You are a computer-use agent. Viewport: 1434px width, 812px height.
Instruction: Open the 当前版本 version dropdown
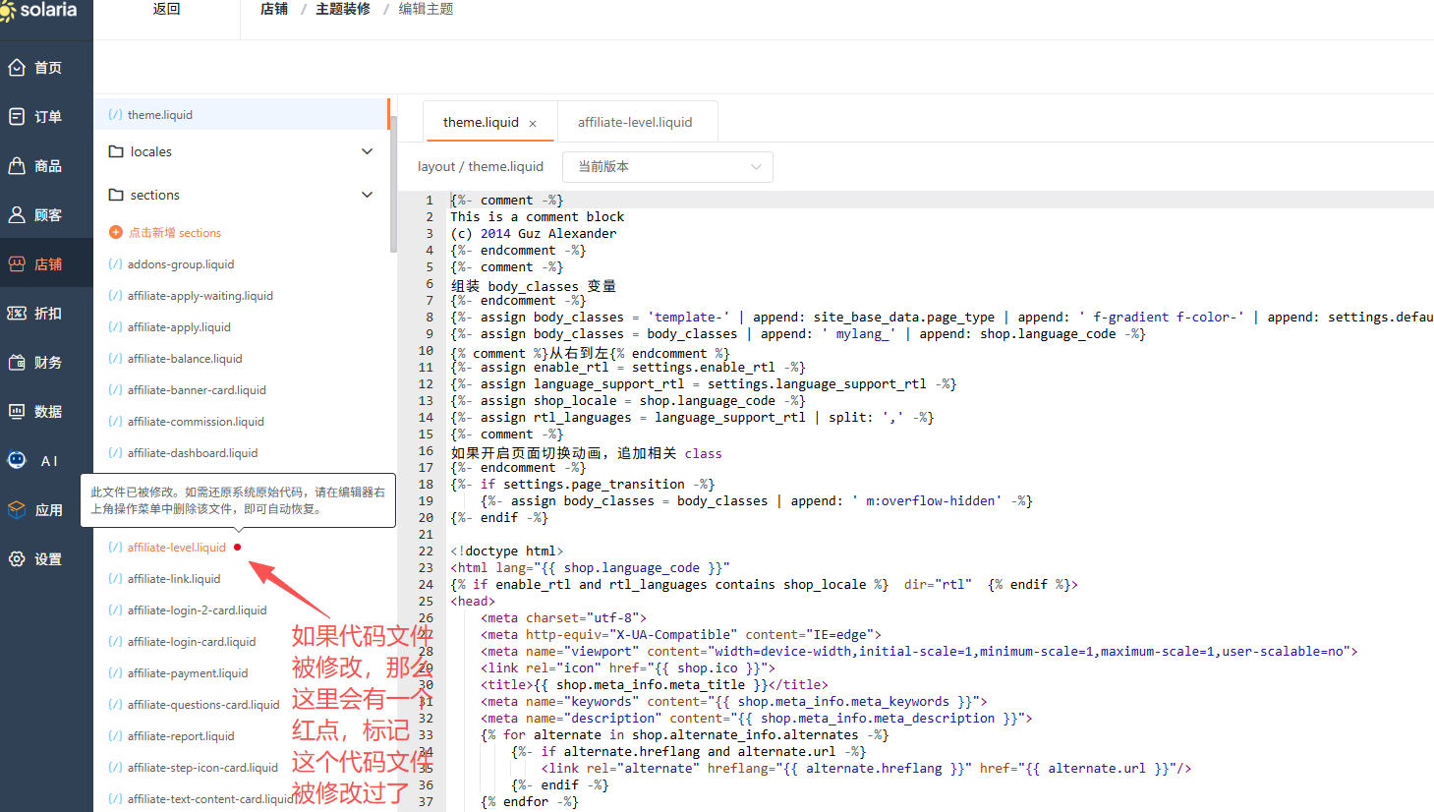pyautogui.click(x=667, y=167)
